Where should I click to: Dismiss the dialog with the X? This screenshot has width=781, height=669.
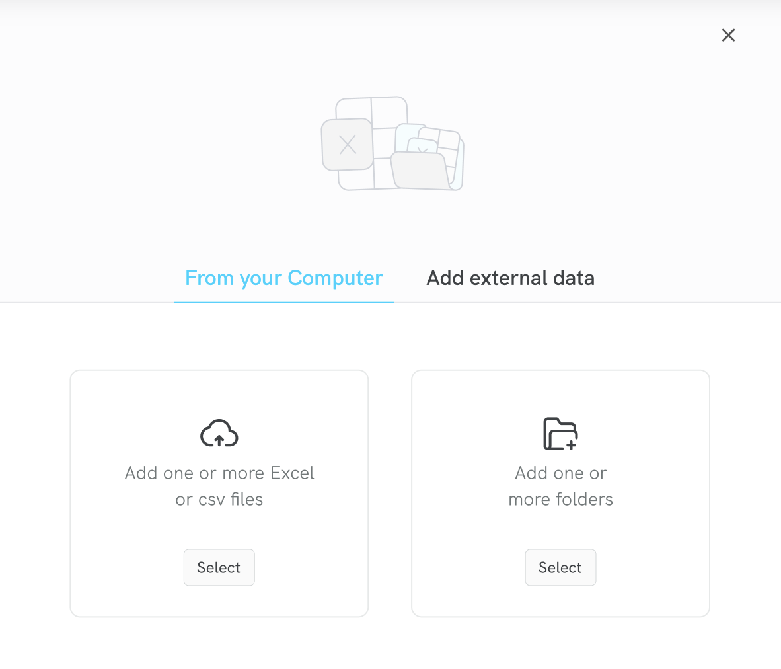pos(728,35)
